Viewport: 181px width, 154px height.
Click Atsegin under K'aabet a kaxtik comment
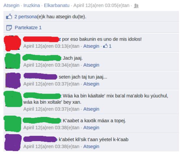click(x=91, y=128)
